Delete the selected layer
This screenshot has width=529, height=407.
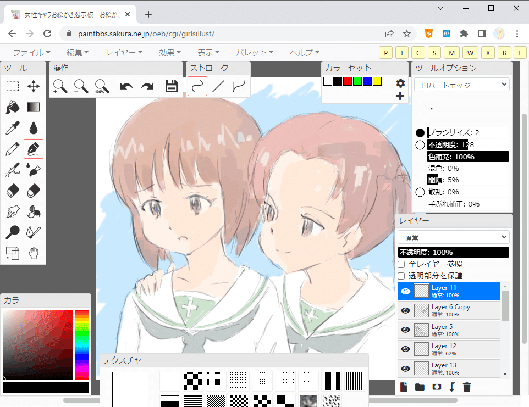coord(467,387)
